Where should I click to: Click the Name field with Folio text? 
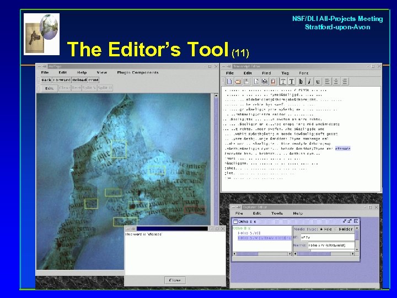coord(331,245)
